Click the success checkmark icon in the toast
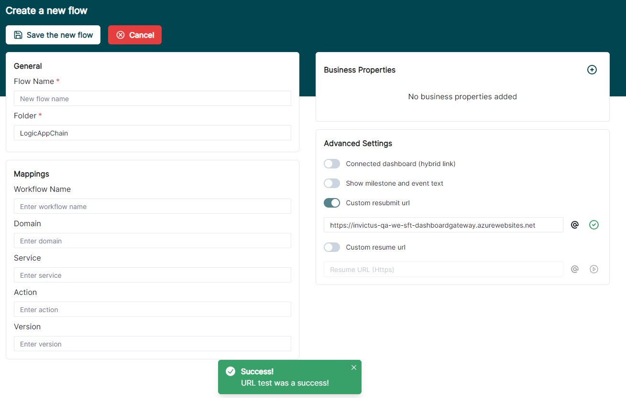The height and width of the screenshot is (398, 626). click(x=231, y=371)
